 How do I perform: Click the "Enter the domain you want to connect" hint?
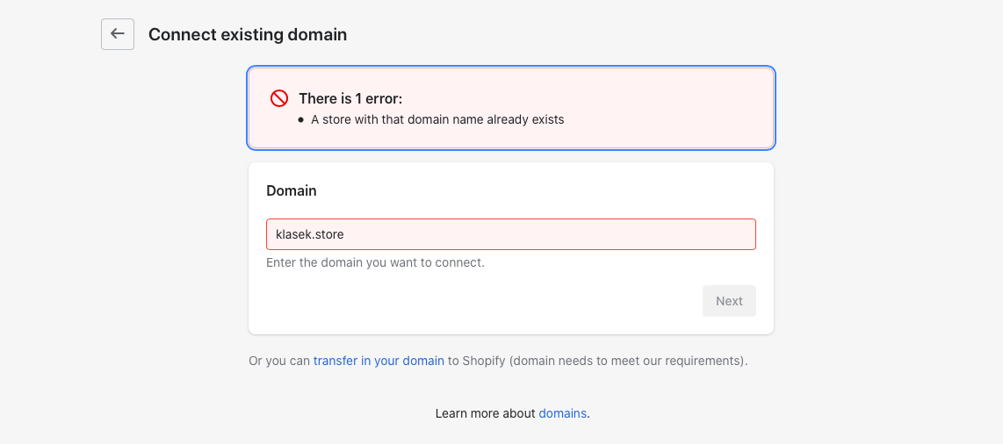click(x=375, y=262)
